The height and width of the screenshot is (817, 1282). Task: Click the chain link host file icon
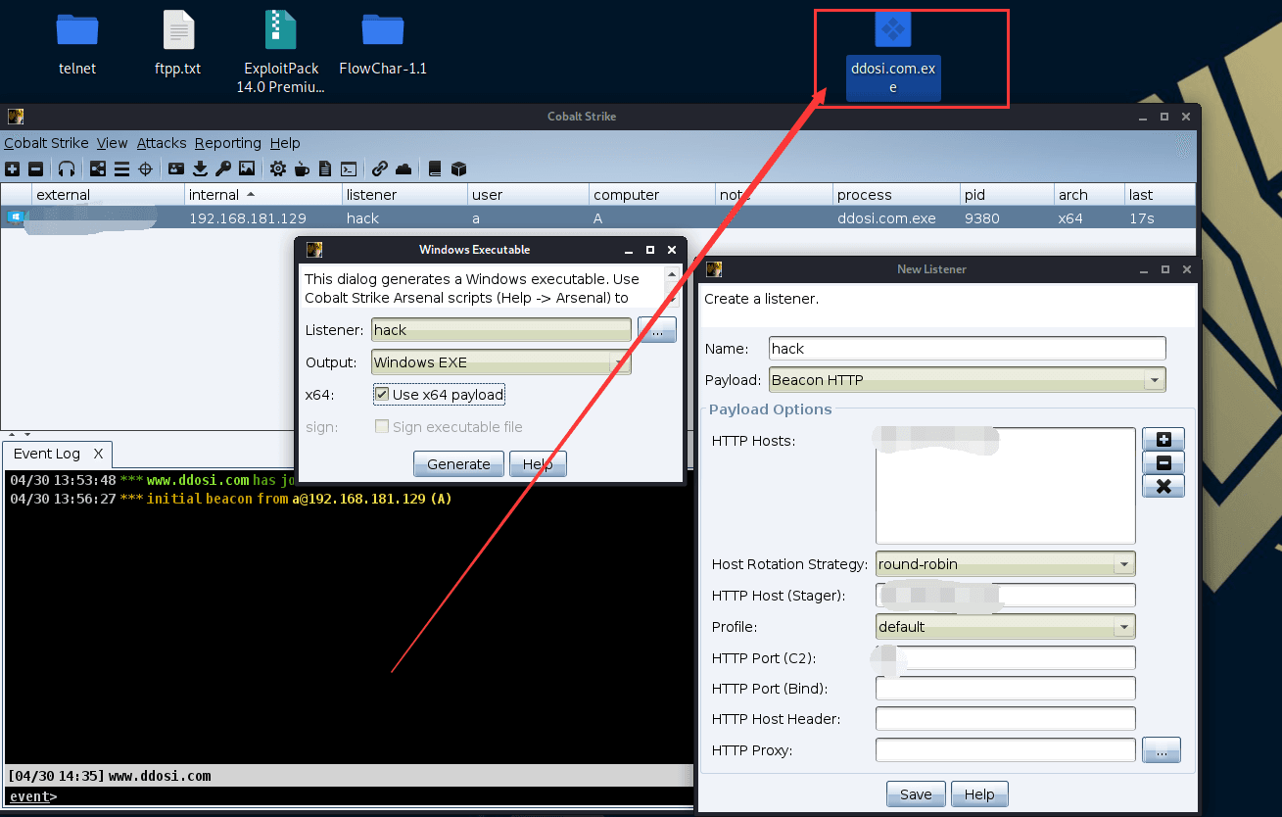point(380,168)
